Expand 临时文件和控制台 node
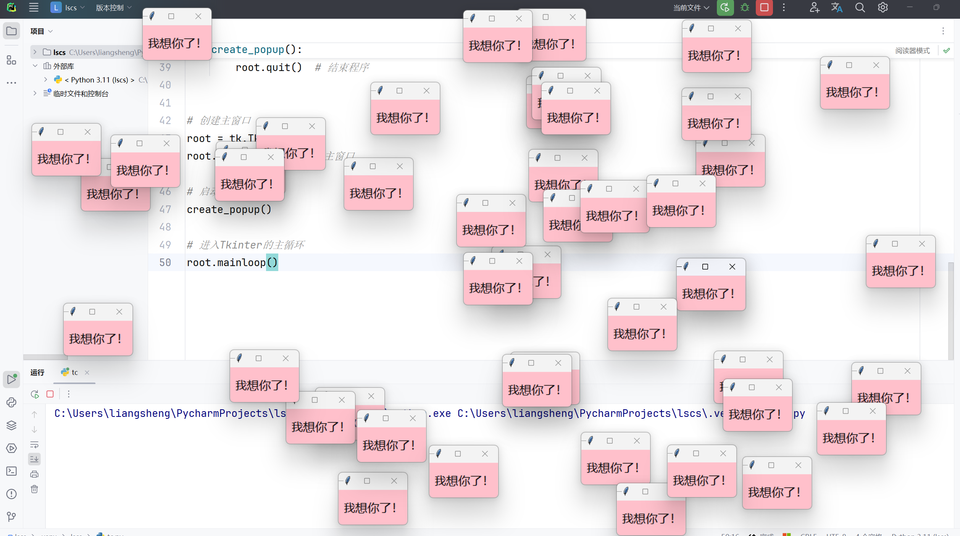The height and width of the screenshot is (536, 960). 35,93
